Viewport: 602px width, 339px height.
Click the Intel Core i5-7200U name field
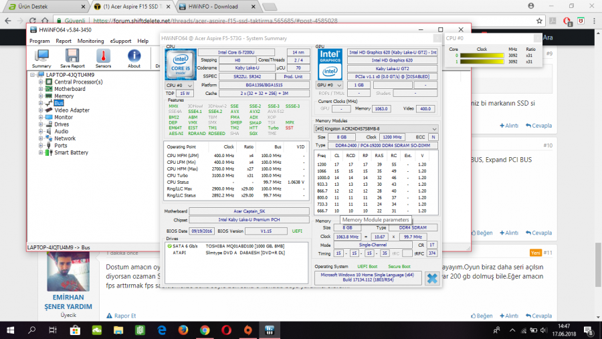tap(236, 52)
